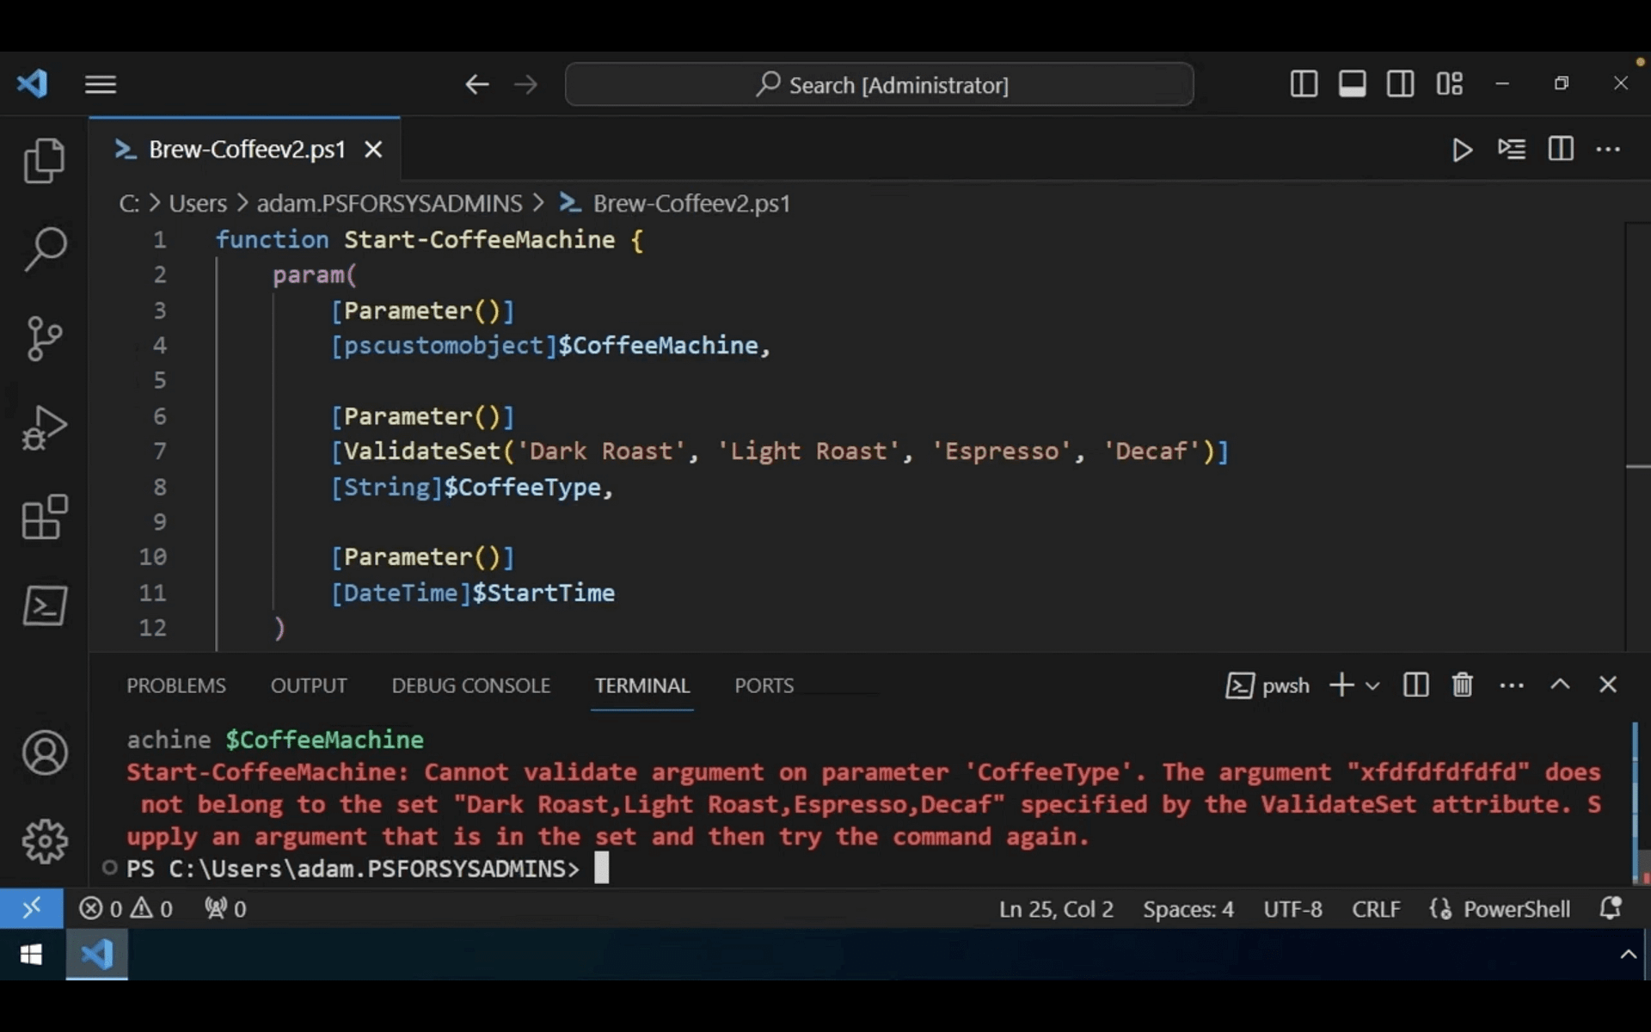Close the terminal panel
Screen dimensions: 1651x1032
click(x=1608, y=685)
